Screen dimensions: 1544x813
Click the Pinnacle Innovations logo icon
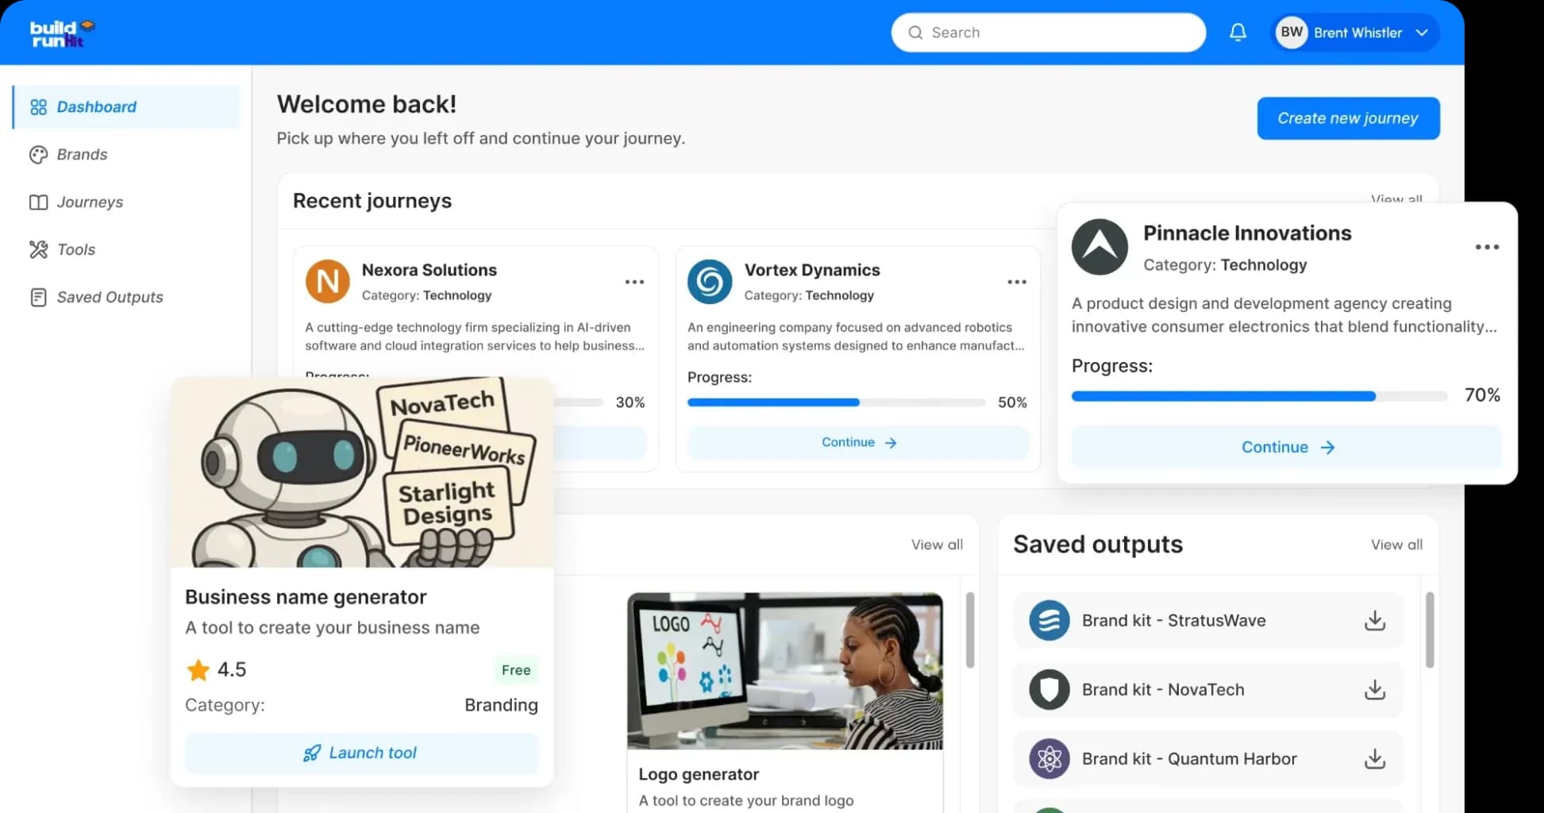[x=1099, y=247]
